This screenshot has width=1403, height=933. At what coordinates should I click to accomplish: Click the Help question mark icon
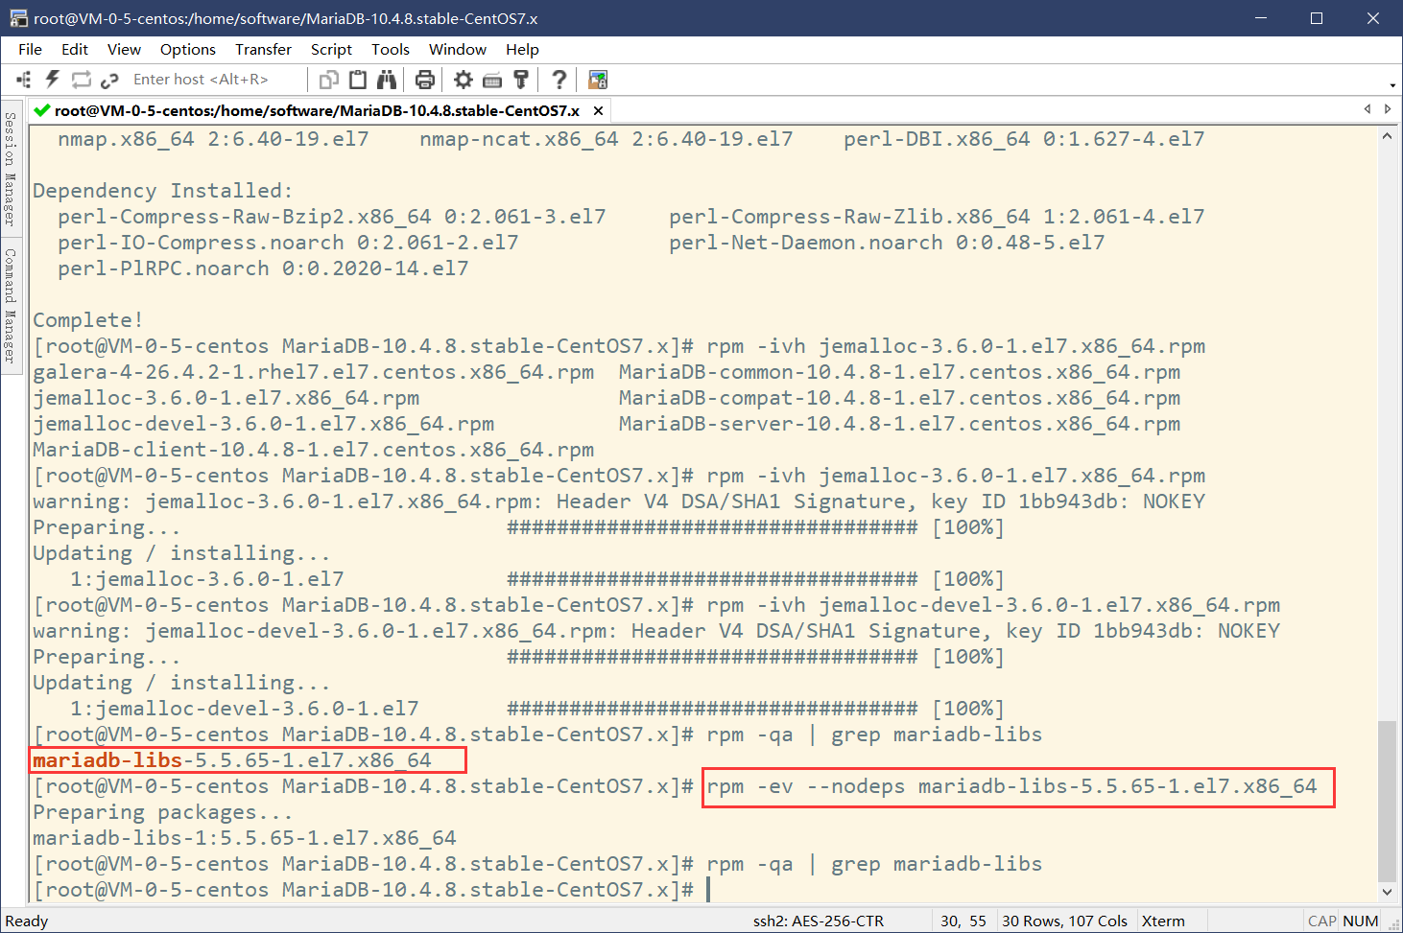559,80
